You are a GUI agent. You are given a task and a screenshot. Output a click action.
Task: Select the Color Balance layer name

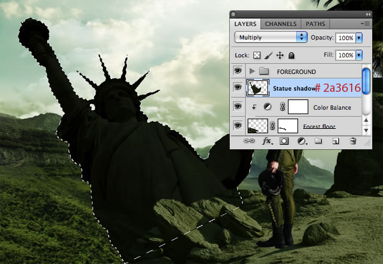332,107
